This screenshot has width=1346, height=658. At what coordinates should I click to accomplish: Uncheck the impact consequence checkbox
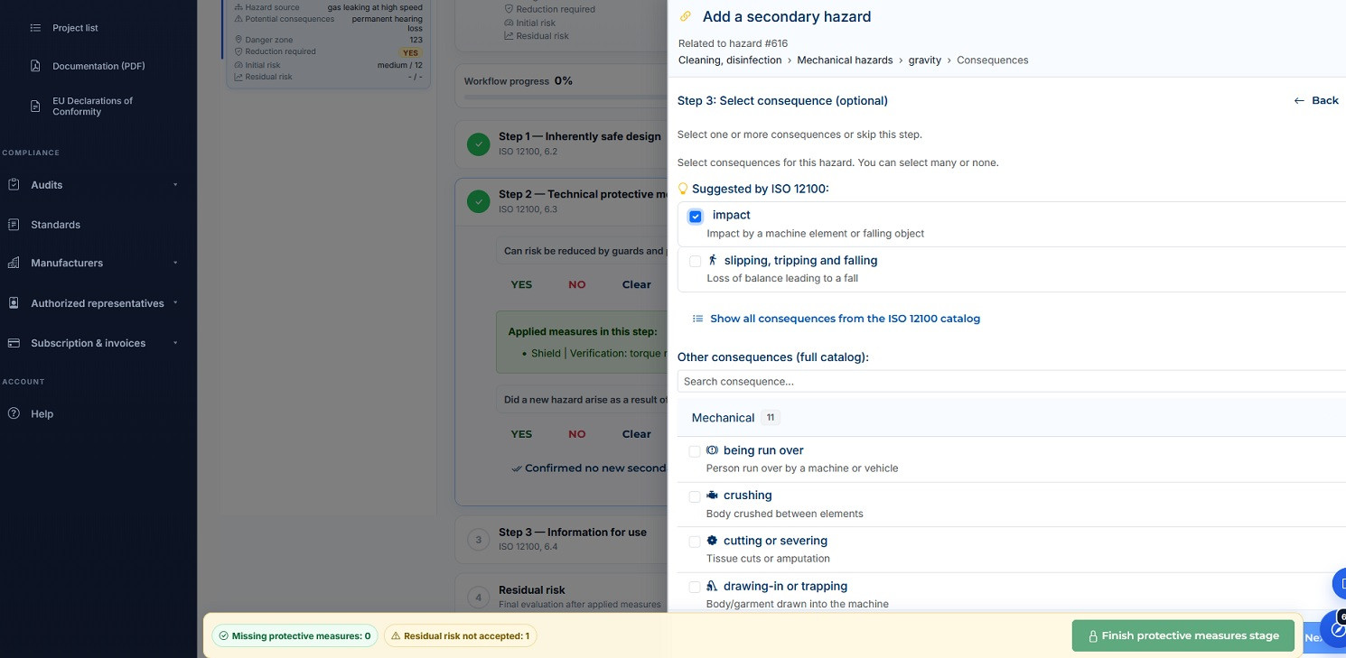pyautogui.click(x=695, y=217)
